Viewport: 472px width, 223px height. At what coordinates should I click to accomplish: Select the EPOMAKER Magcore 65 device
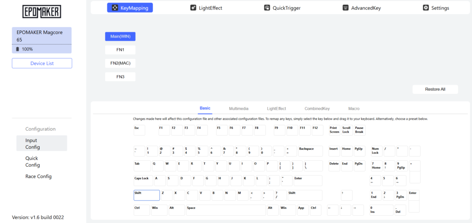[x=41, y=36]
